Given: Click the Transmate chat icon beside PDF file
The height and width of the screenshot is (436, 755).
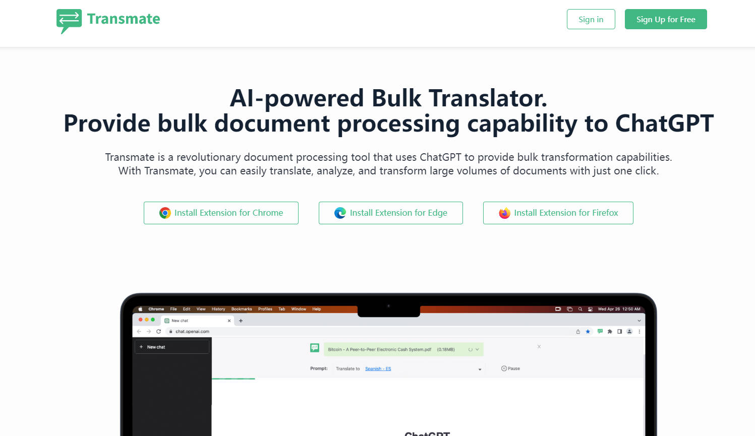Looking at the screenshot, I should point(315,348).
